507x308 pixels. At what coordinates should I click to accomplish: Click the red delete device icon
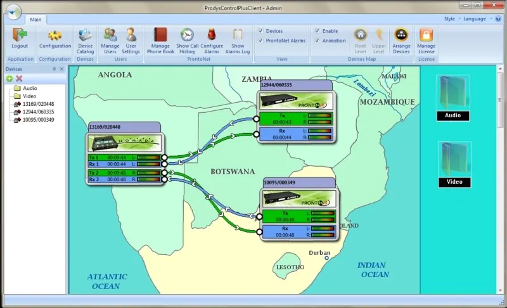[x=19, y=79]
